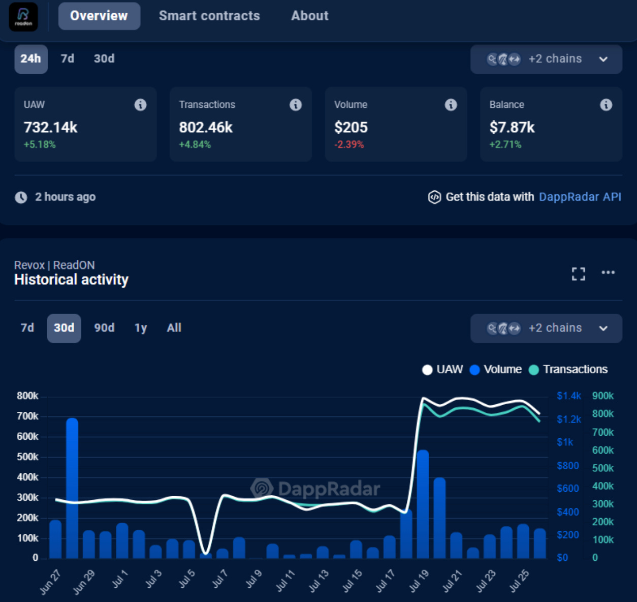Click the Jun 27 axis label

coord(50,582)
